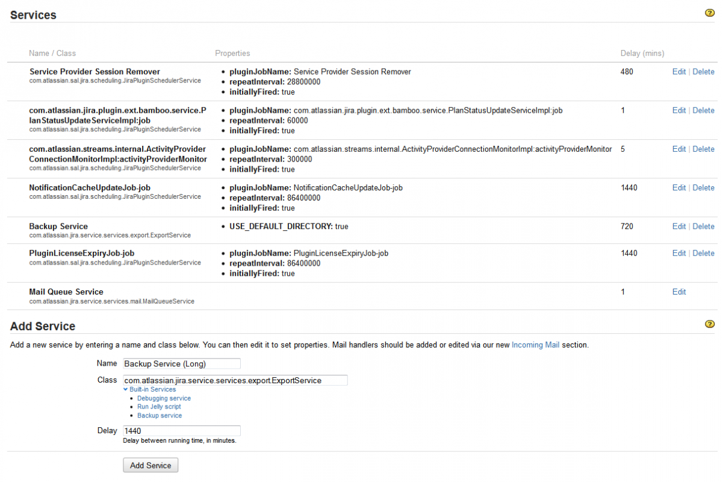
Task: Delete the Service Provider Session Remover service
Action: click(x=703, y=72)
